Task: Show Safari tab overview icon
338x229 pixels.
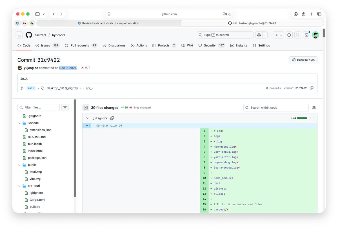Action: pyautogui.click(x=319, y=14)
